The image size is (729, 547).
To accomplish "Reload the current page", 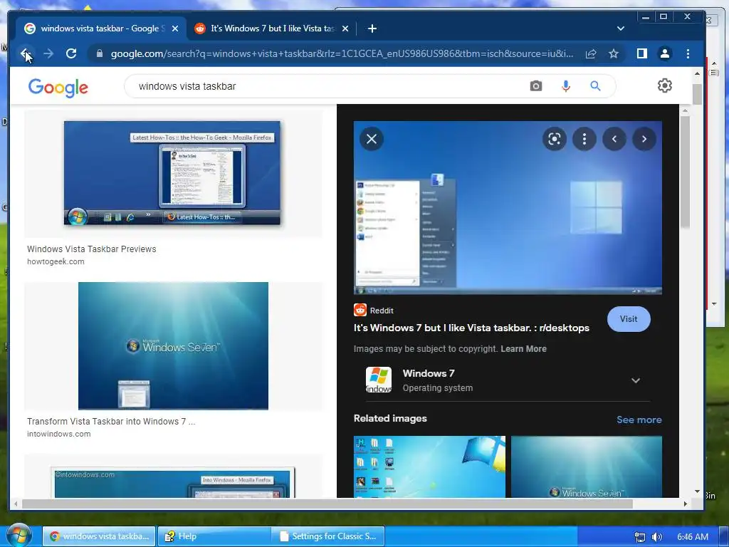I will [71, 53].
